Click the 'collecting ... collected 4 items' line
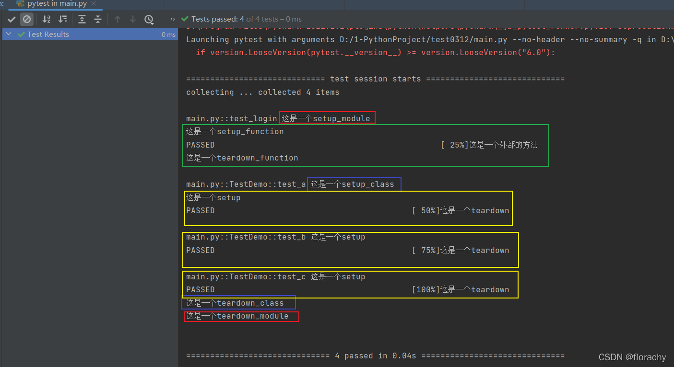Screen dimensions: 674x367 click(x=263, y=92)
